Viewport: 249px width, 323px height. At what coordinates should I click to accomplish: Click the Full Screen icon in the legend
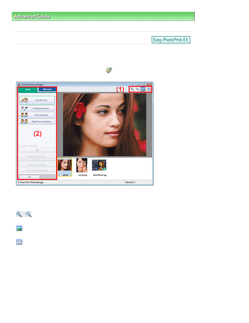[x=19, y=228]
